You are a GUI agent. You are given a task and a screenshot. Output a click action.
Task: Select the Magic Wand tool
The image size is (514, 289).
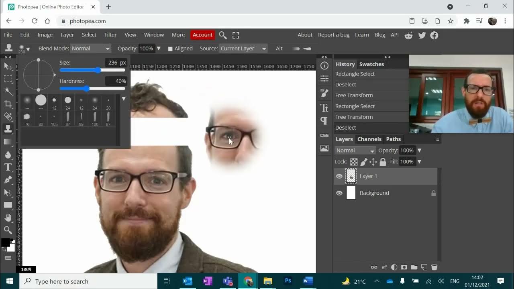[x=8, y=91]
